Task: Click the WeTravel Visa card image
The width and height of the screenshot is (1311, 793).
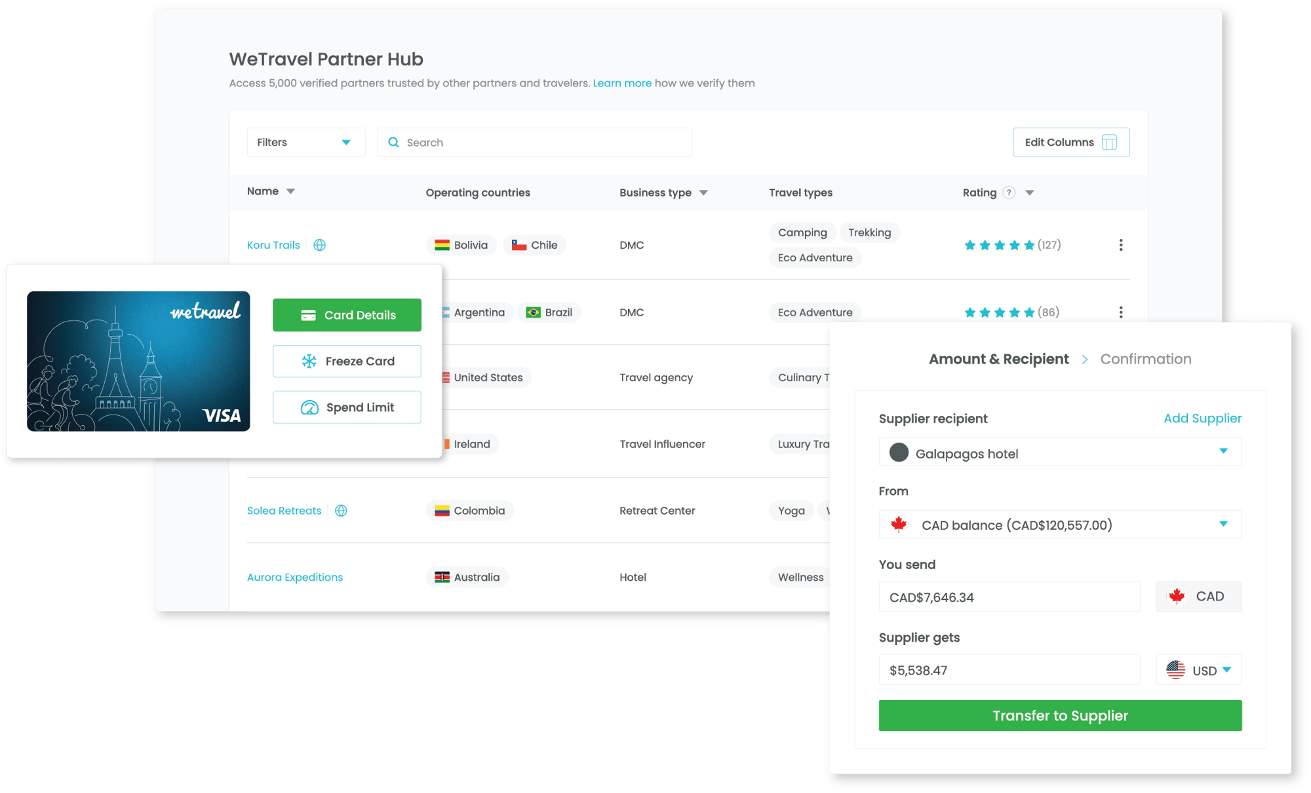Action: click(138, 361)
